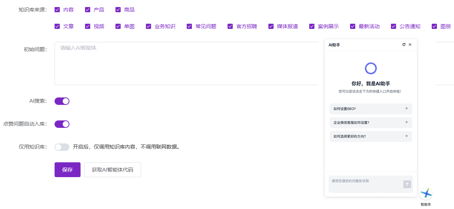The height and width of the screenshot is (209, 454).
Task: Click 获取AI智能体代码 button
Action: [112, 170]
